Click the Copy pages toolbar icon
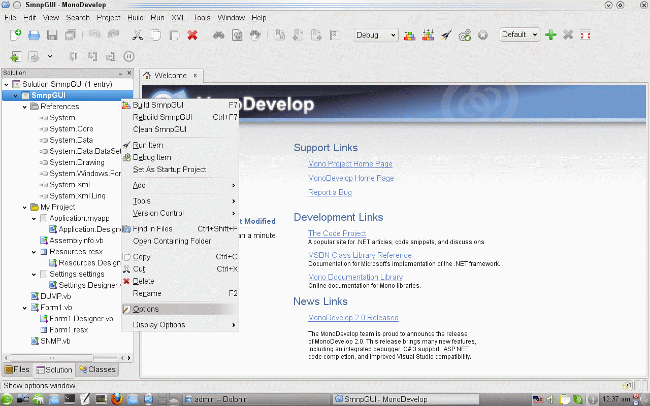The width and height of the screenshot is (650, 406). tap(156, 35)
